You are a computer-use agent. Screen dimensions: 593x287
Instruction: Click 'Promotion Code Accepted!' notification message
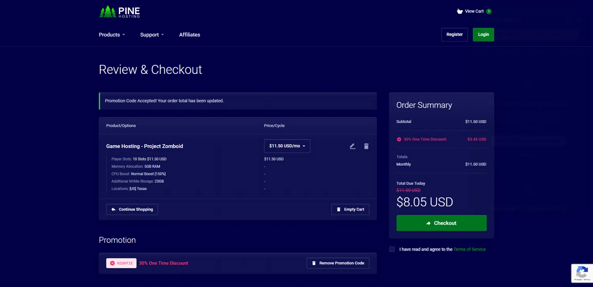164,101
